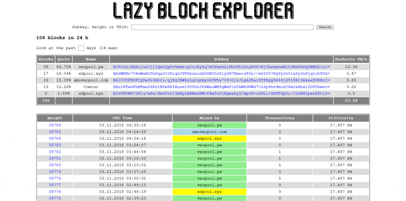Open the amoveopool.com pubkey link starting with BGJJ08
This screenshot has width=406, height=201.
click(x=221, y=80)
